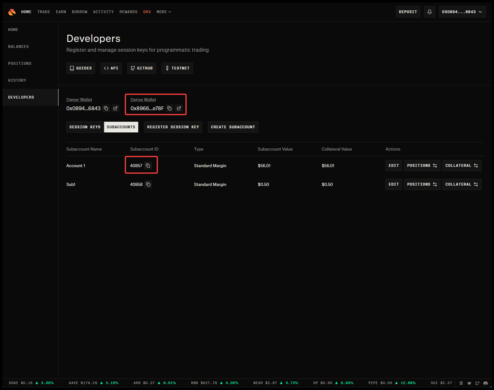Open the Discord link icon
The width and height of the screenshot is (494, 390).
pos(485,383)
